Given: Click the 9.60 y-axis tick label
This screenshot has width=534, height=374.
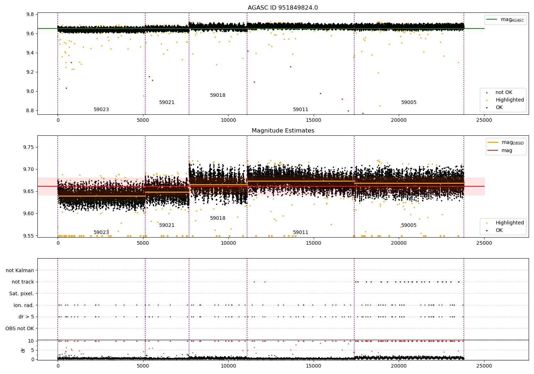Looking at the screenshot, I should coord(29,214).
